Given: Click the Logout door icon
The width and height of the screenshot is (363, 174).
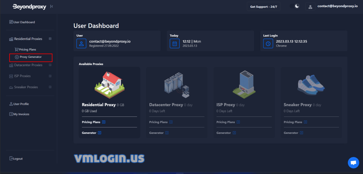Looking at the screenshot, I should click(x=11, y=158).
